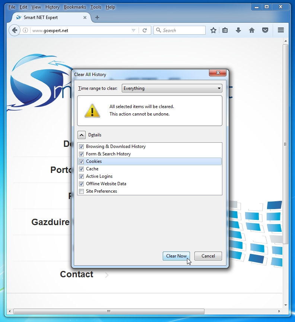Open a new tab with plus button
The height and width of the screenshot is (322, 295).
(x=97, y=18)
